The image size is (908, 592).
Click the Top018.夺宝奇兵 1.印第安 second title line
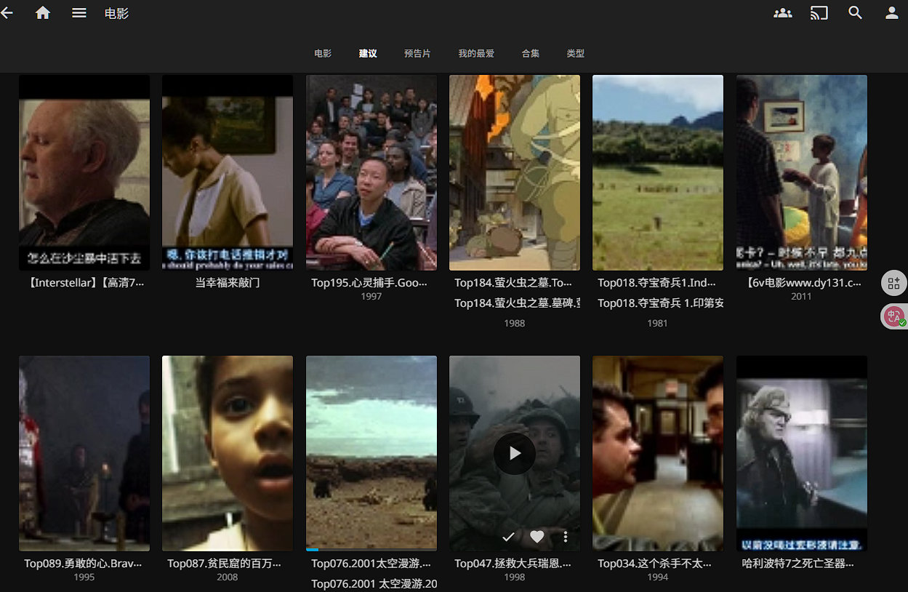(660, 303)
